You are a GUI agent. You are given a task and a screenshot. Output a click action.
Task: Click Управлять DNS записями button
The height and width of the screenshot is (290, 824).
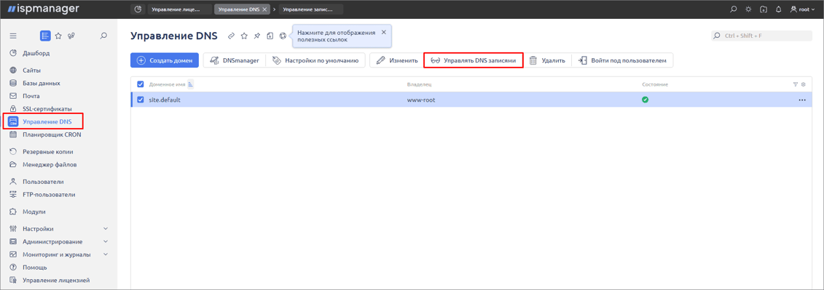(474, 60)
